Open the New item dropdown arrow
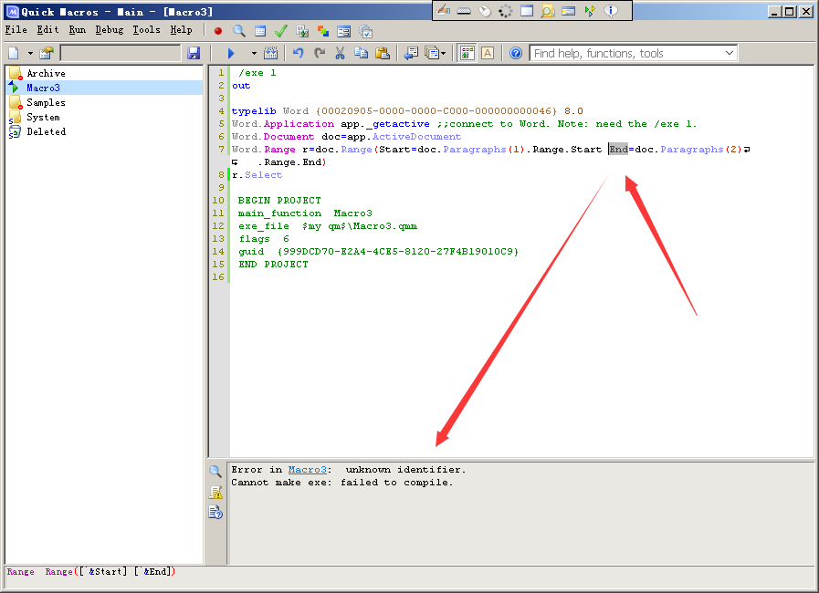 coord(29,54)
